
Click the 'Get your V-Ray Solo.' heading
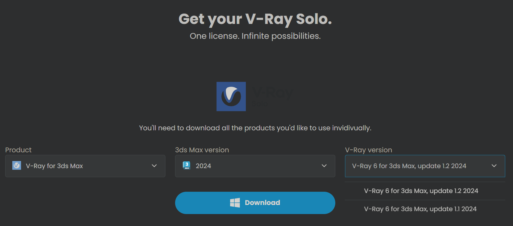click(x=255, y=19)
